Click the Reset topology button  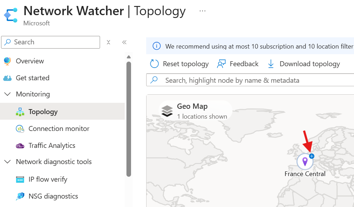click(179, 64)
